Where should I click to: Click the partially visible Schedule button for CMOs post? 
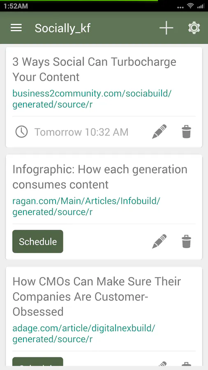pos(38,361)
